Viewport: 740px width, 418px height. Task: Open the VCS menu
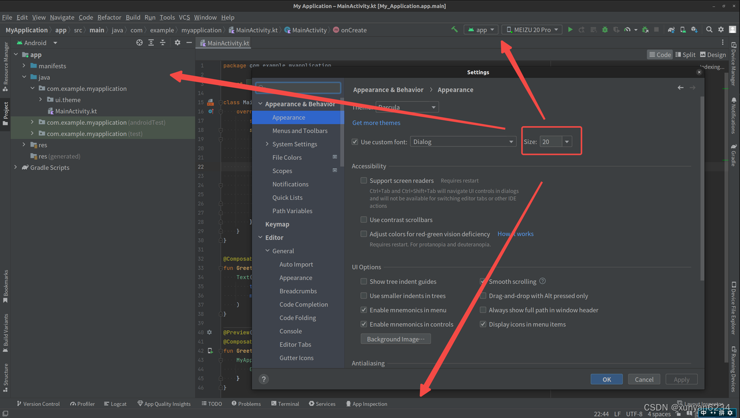pyautogui.click(x=184, y=17)
